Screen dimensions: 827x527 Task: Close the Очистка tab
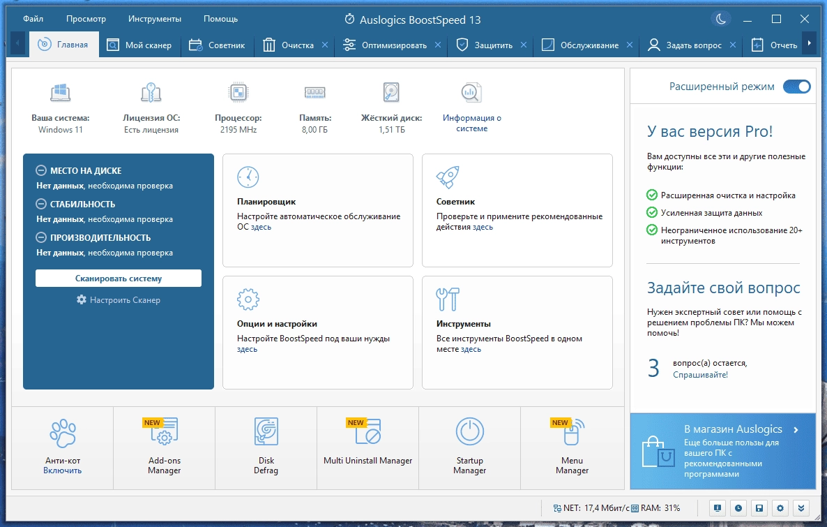click(325, 45)
